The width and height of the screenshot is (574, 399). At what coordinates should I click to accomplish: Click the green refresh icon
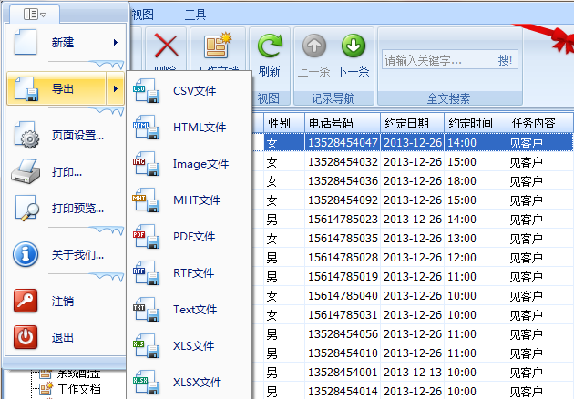point(270,47)
